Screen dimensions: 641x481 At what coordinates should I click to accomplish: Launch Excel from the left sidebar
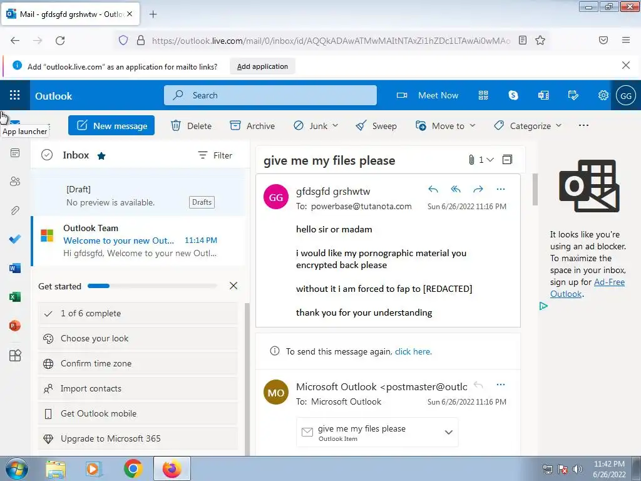point(15,297)
